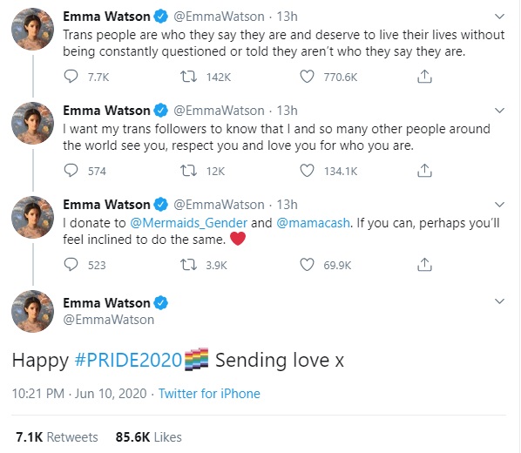Like the tweet with 770.6K likes

coord(307,77)
